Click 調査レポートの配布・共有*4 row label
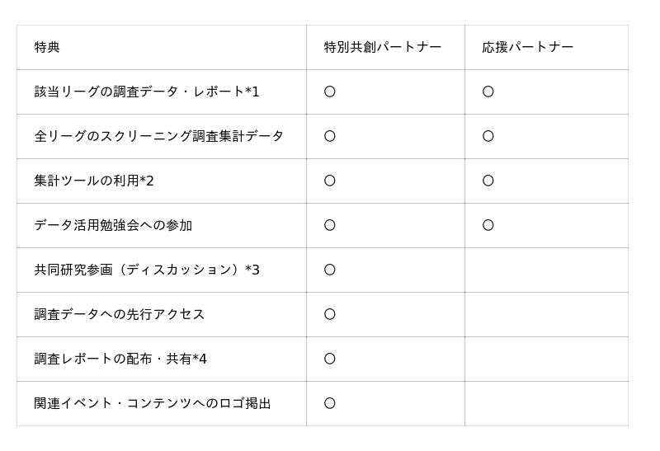Viewport: 660px width, 451px height. coord(120,359)
